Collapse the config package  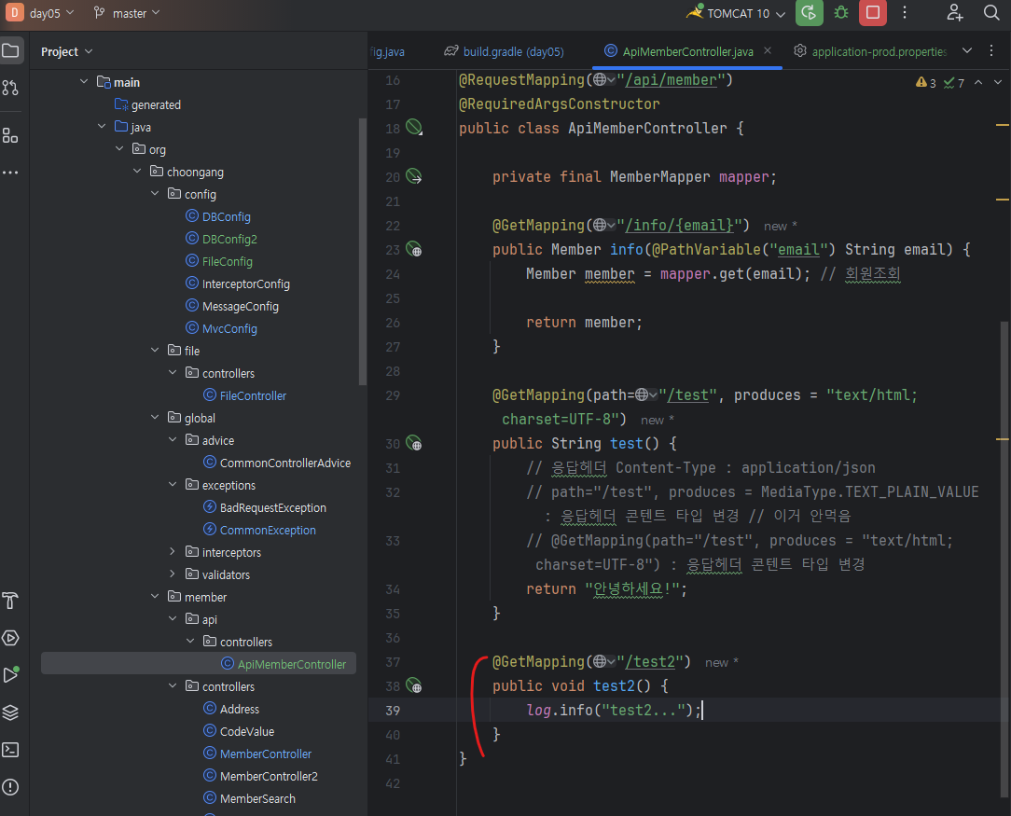(155, 193)
